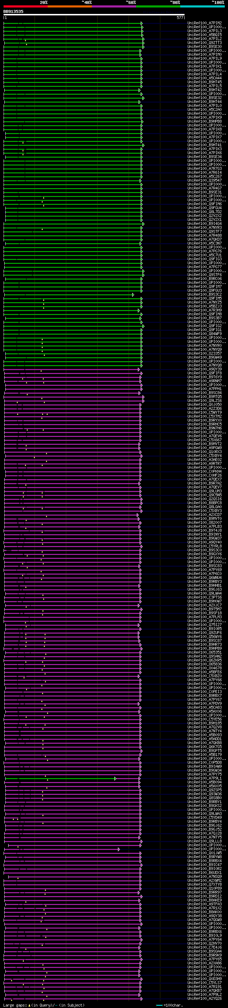Click hit label UniRef100_C5YD49

pos(204,817)
